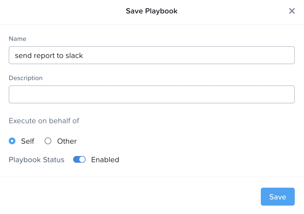Click the word "report" in Name field

(x=44, y=55)
